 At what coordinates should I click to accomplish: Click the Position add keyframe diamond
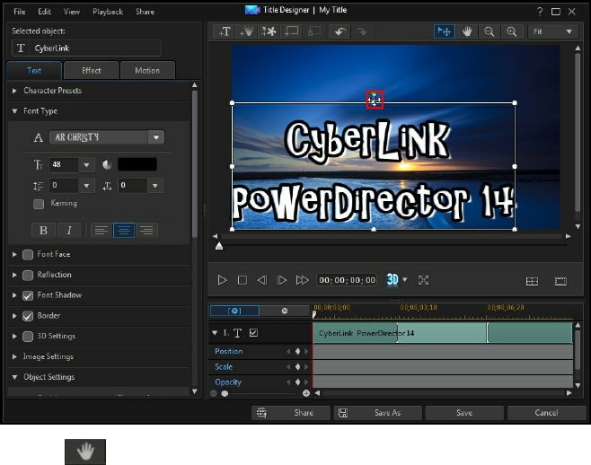[298, 351]
